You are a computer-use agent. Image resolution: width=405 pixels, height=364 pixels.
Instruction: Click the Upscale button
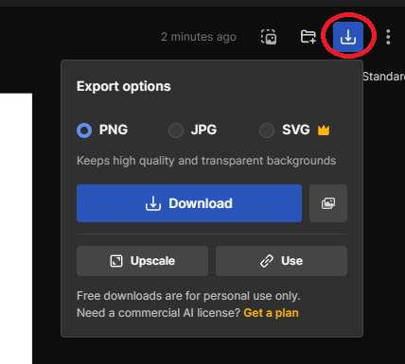coord(142,261)
